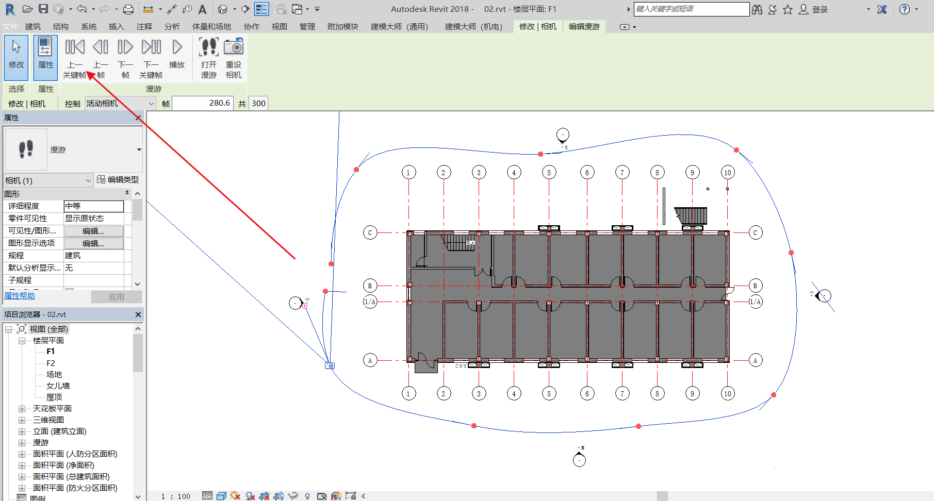Open the Properties help link
934x501 pixels.
tap(20, 296)
